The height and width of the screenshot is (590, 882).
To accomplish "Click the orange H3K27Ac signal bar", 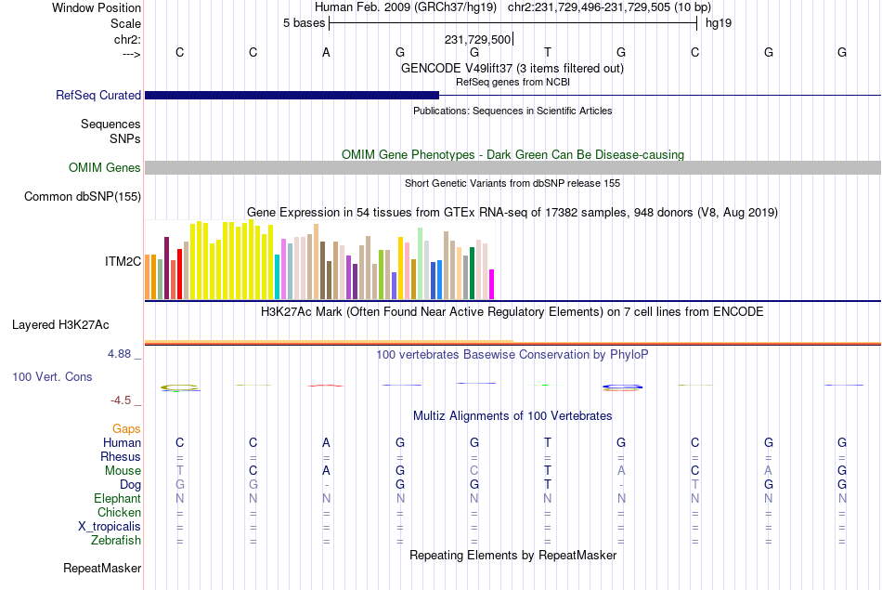I will coord(329,341).
